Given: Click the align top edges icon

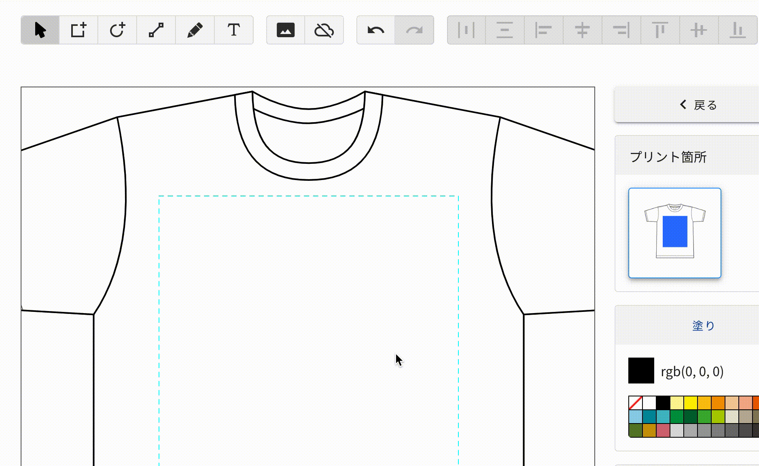Looking at the screenshot, I should 659,30.
